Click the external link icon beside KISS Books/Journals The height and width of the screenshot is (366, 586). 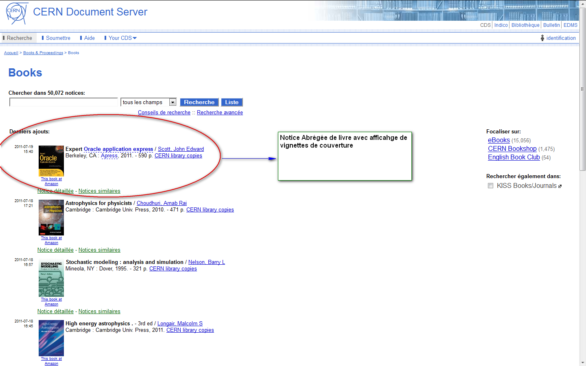tap(560, 186)
